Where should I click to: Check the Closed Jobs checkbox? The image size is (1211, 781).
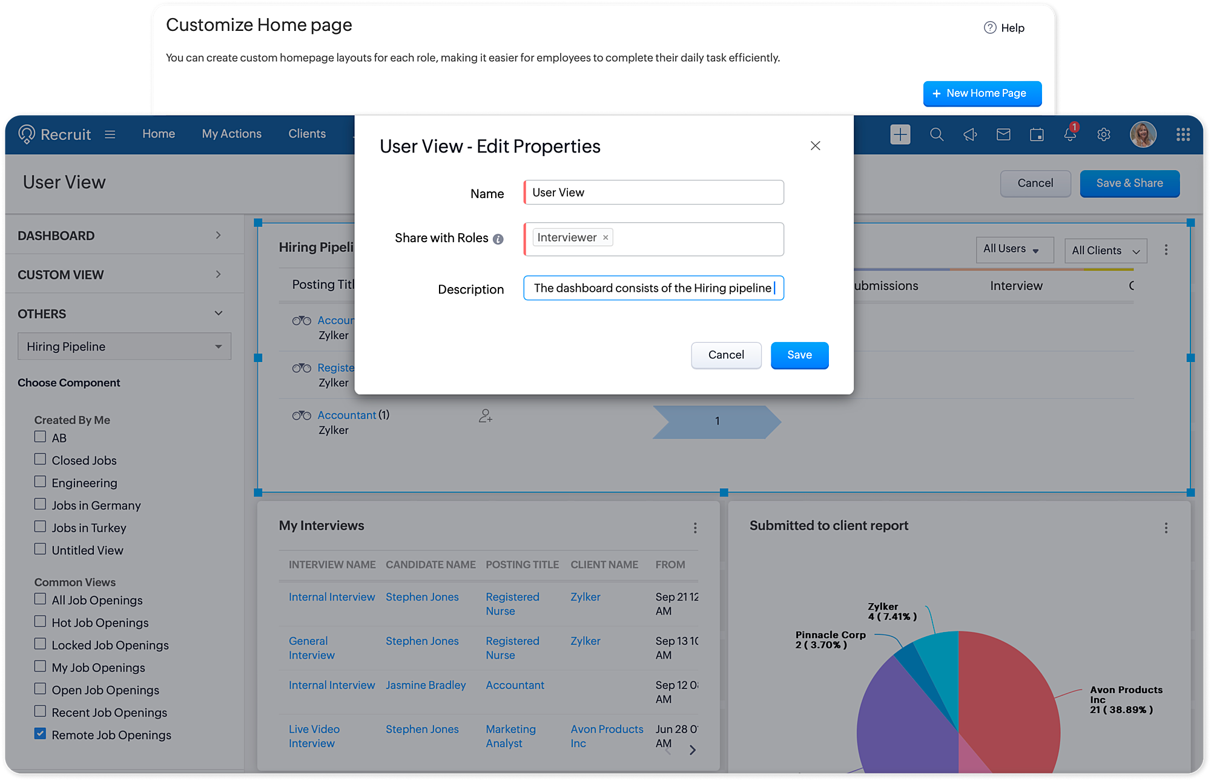pyautogui.click(x=40, y=460)
